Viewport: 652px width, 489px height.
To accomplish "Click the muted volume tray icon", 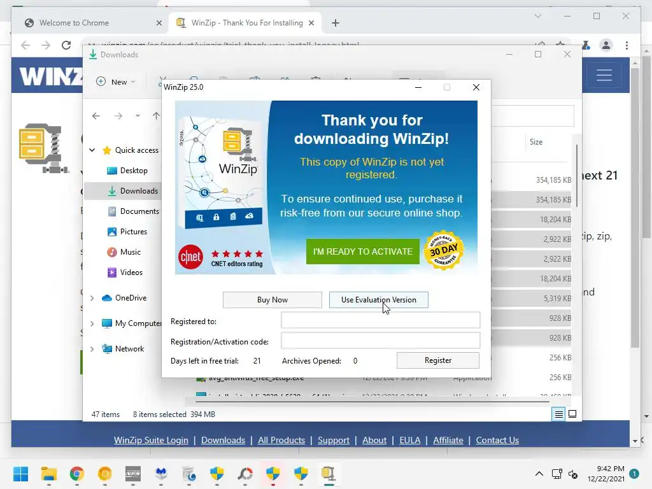I will click(573, 474).
